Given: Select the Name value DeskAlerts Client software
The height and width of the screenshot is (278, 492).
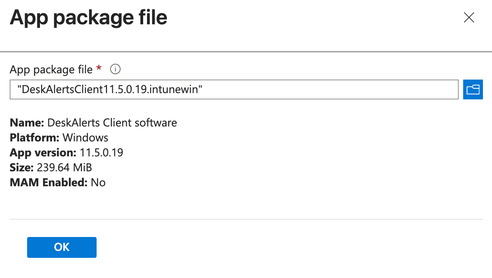Looking at the screenshot, I should (111, 122).
